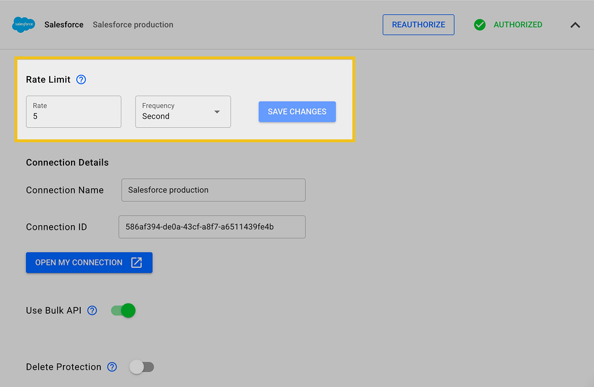Click the external link icon in Open My Connection
This screenshot has width=594, height=387.
(136, 263)
